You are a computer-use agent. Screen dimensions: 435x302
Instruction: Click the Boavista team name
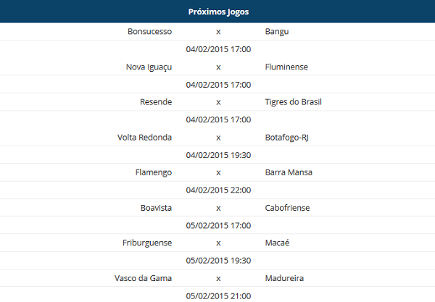[156, 208]
